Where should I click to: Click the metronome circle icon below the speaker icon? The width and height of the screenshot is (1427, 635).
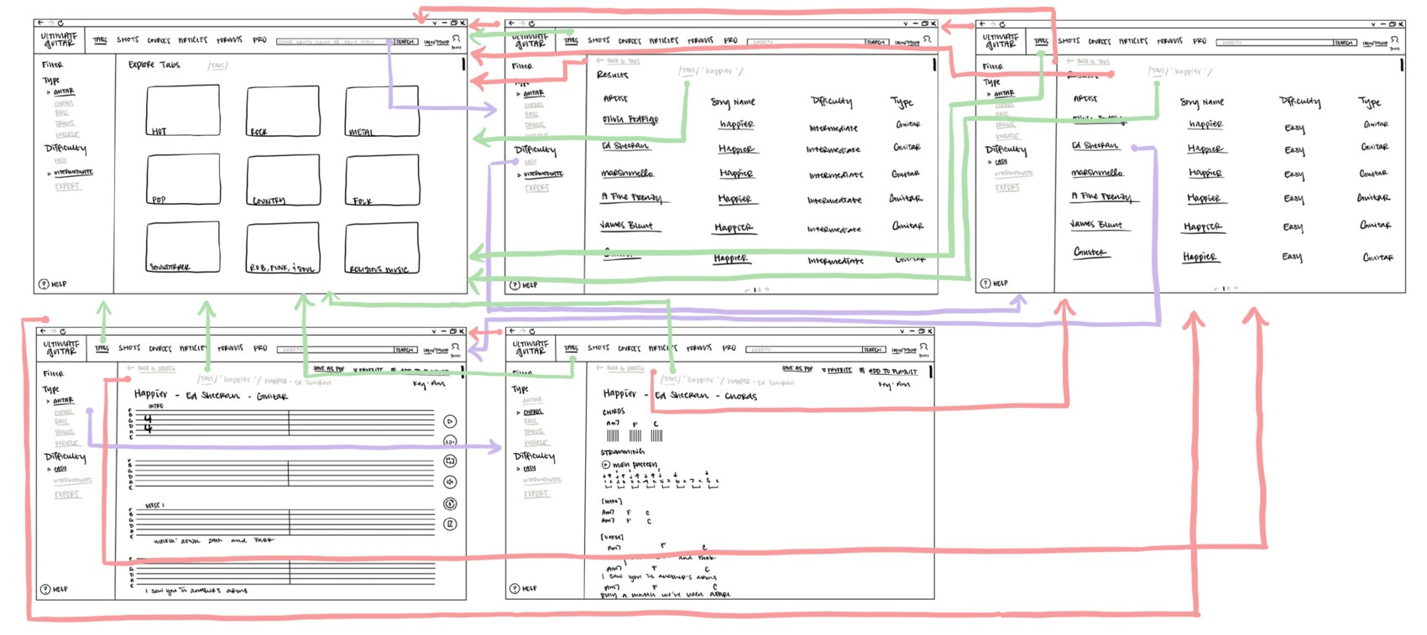tap(450, 504)
